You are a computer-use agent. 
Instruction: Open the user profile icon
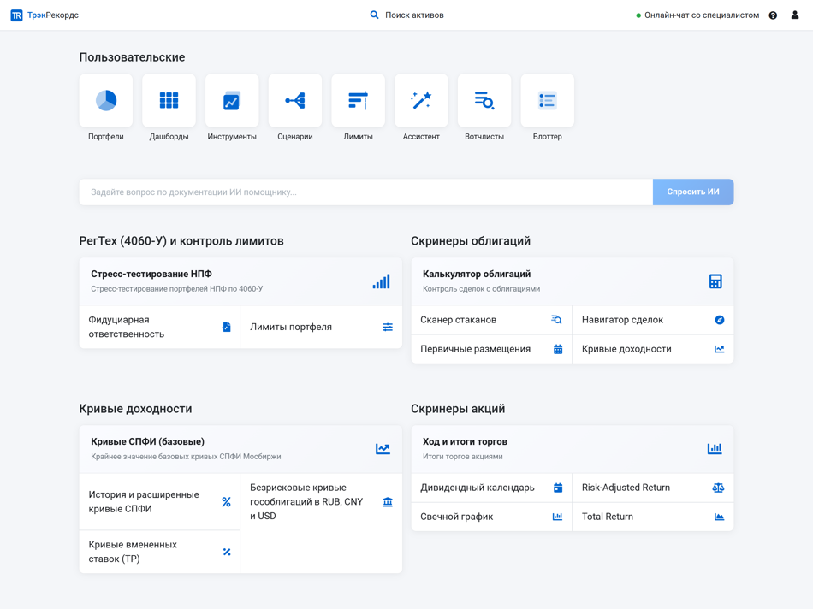click(x=795, y=15)
